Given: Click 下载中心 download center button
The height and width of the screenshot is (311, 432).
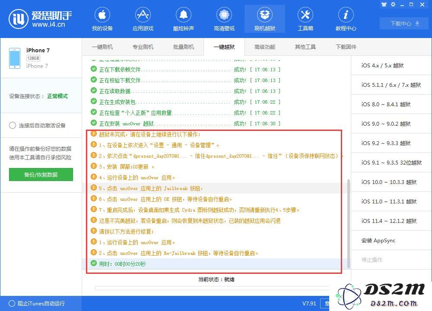Looking at the screenshot, I should (x=405, y=23).
